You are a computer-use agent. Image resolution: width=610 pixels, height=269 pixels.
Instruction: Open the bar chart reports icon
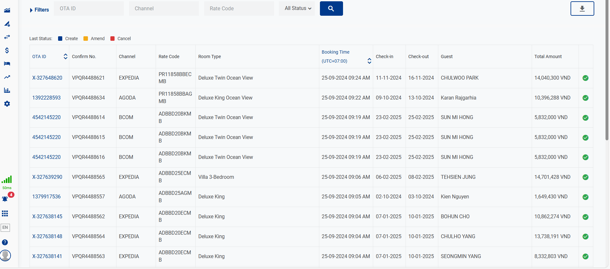coord(7,90)
